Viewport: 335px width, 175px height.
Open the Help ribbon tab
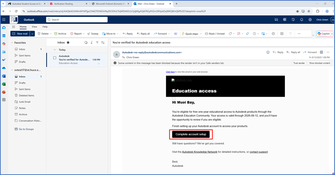(45, 27)
